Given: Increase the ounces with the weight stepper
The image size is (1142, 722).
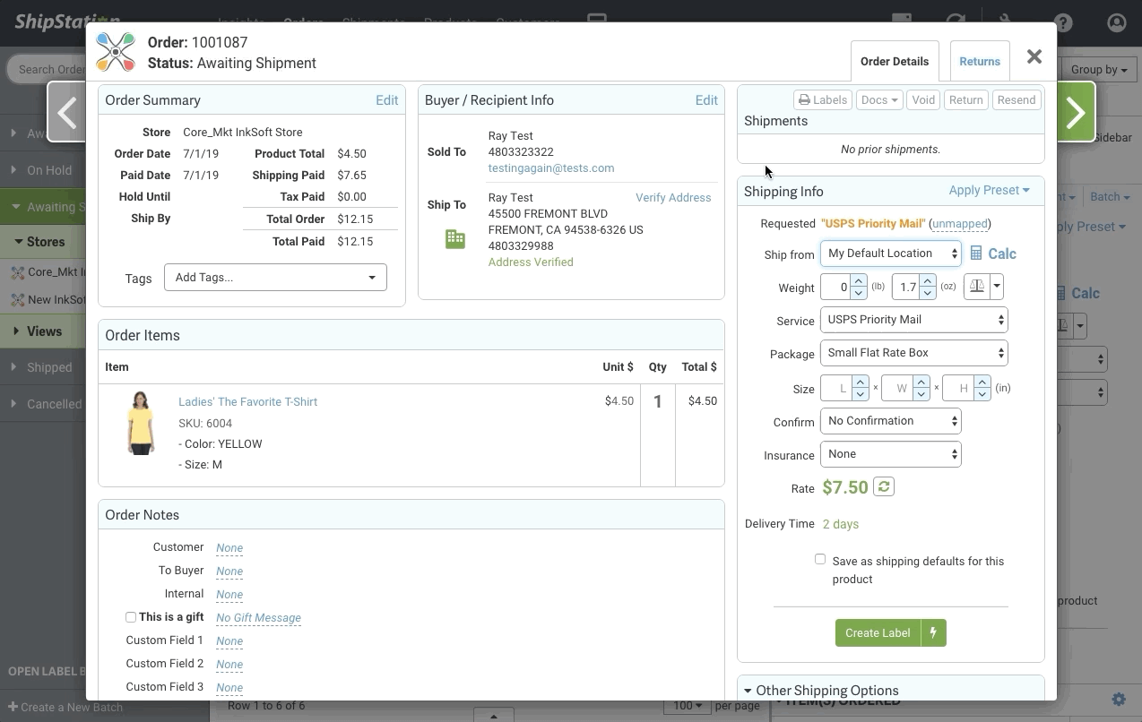Looking at the screenshot, I should click(x=927, y=281).
